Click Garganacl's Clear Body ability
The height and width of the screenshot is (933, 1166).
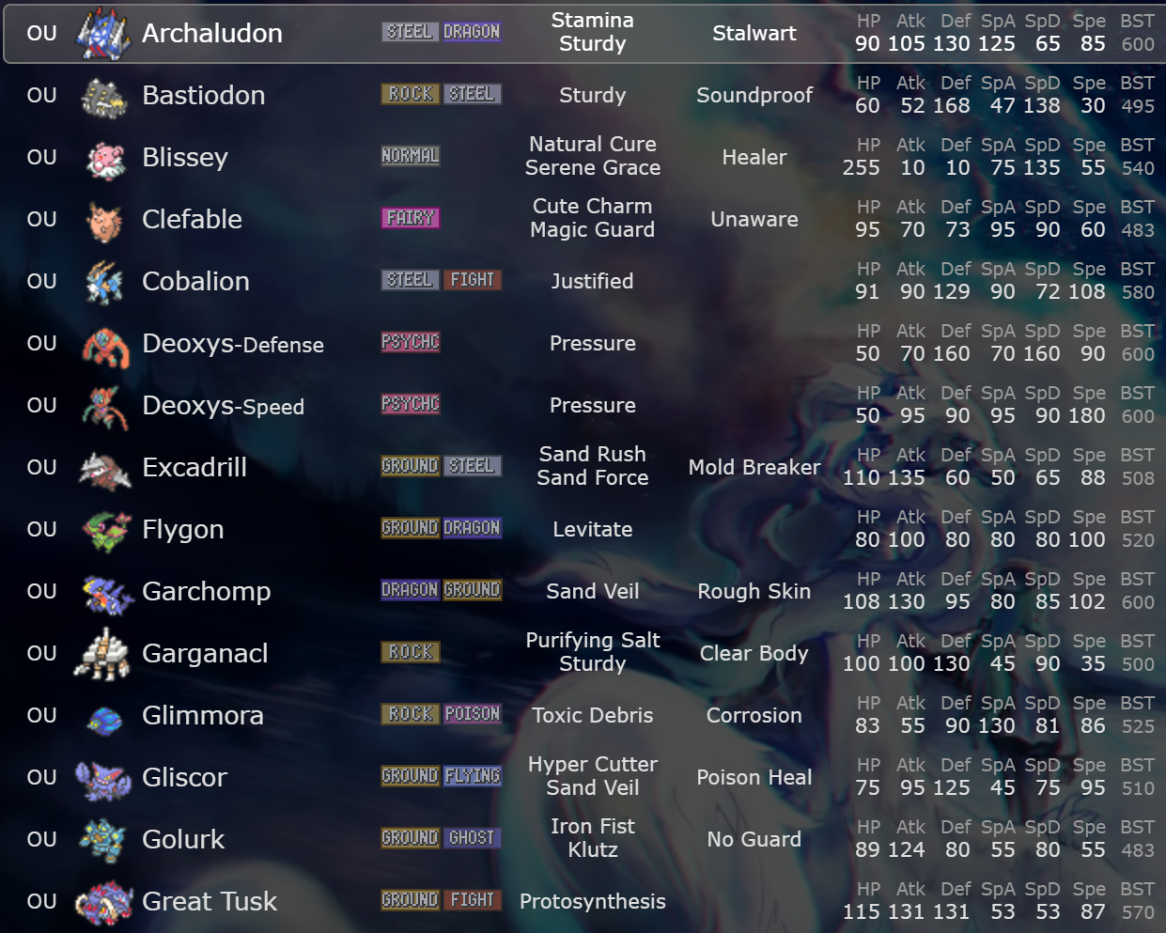tap(754, 653)
